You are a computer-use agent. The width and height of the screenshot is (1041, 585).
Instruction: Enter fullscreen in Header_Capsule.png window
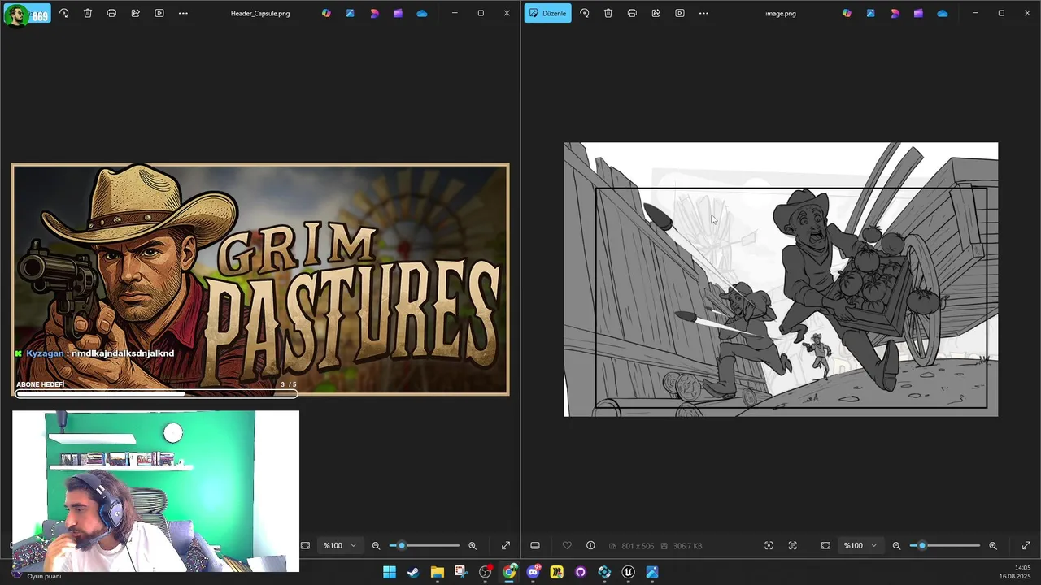[x=505, y=545]
